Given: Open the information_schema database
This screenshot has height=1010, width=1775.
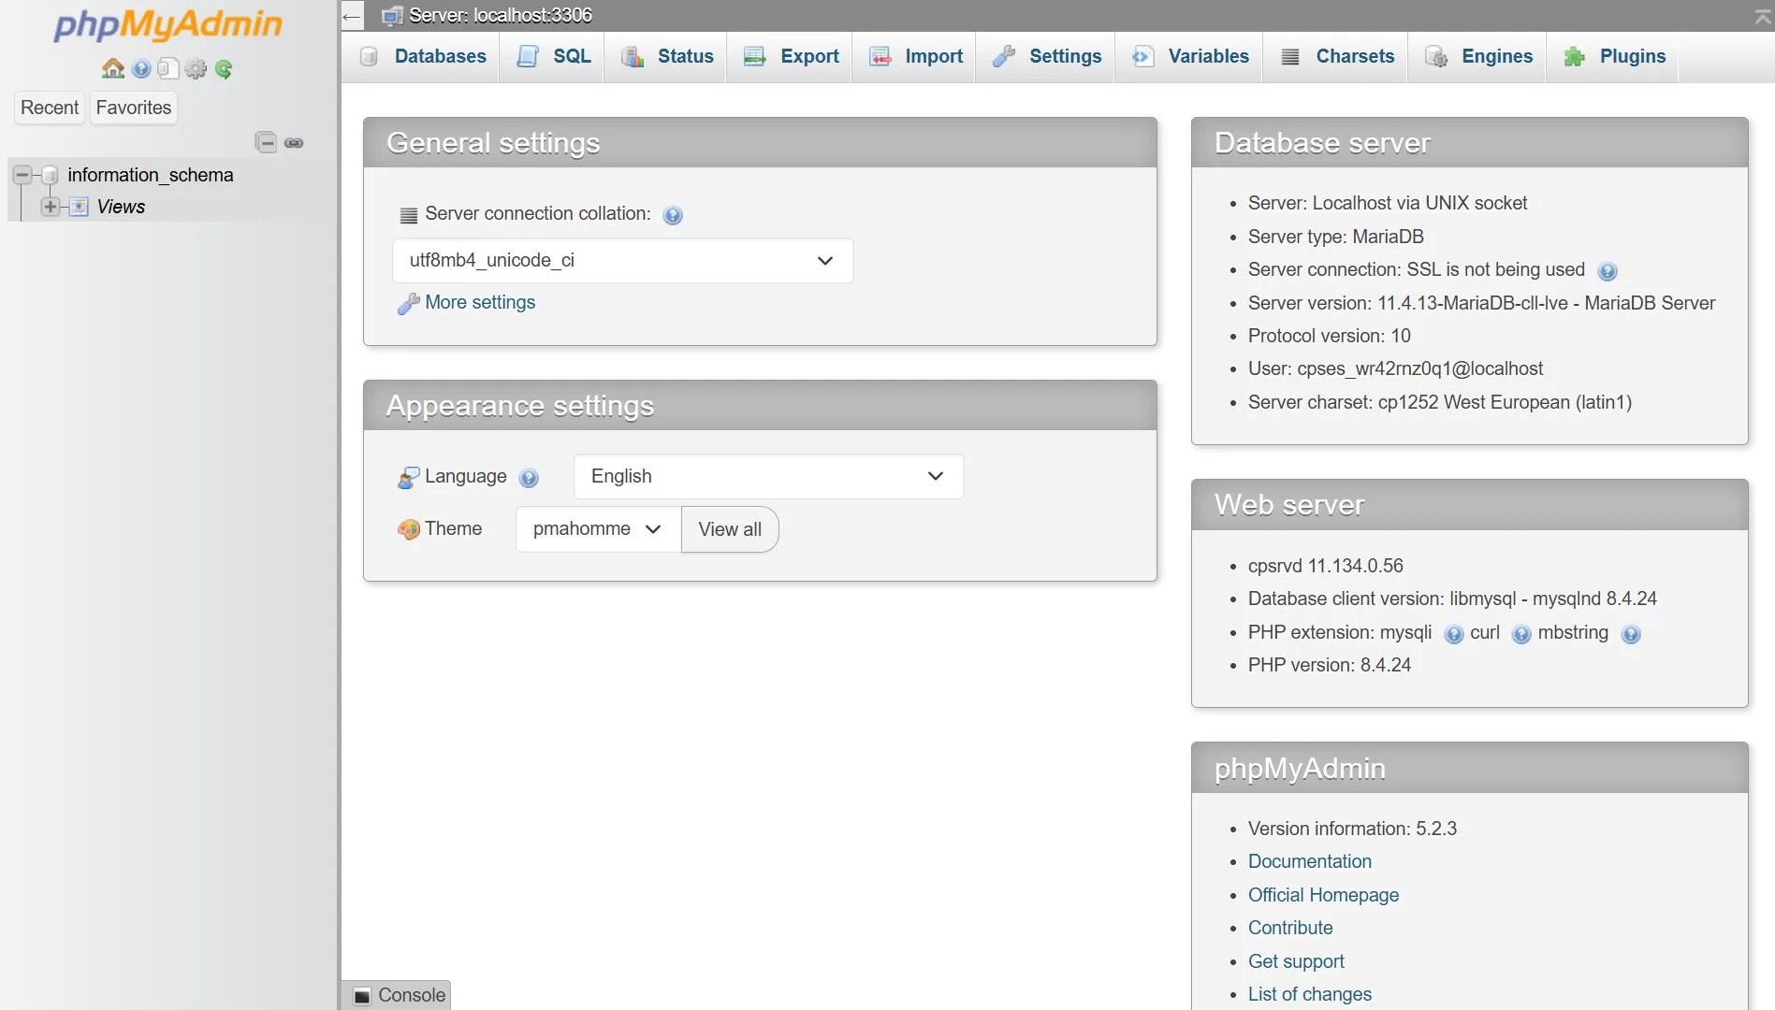Looking at the screenshot, I should (151, 175).
